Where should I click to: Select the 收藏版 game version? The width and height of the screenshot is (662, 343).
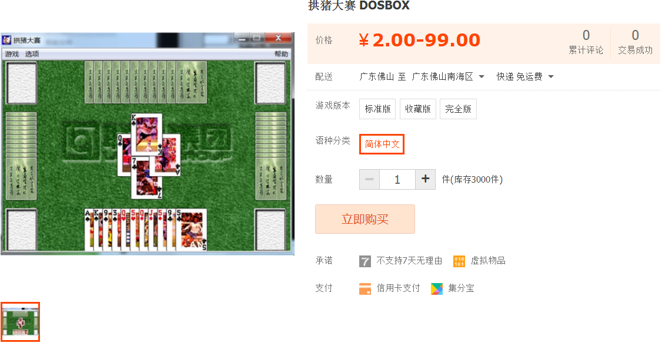click(x=417, y=109)
